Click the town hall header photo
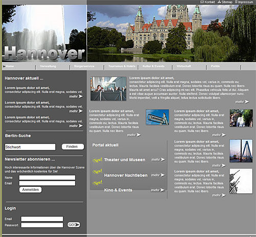Viewport: 256px width, 237px height. coord(172,33)
